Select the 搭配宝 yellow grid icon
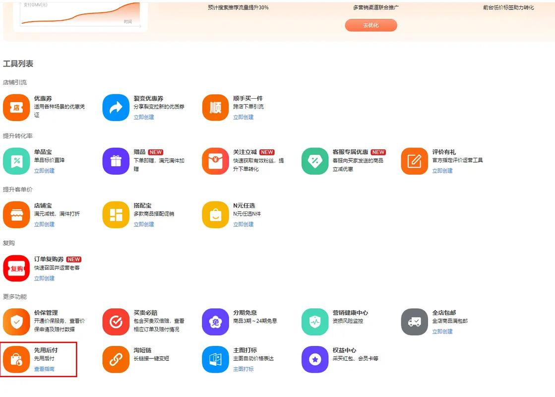Image resolution: width=555 pixels, height=397 pixels. [116, 214]
